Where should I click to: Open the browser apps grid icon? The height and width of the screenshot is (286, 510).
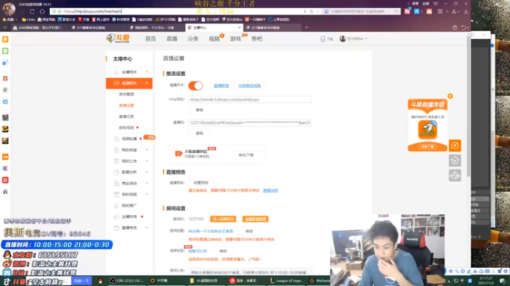(440, 11)
